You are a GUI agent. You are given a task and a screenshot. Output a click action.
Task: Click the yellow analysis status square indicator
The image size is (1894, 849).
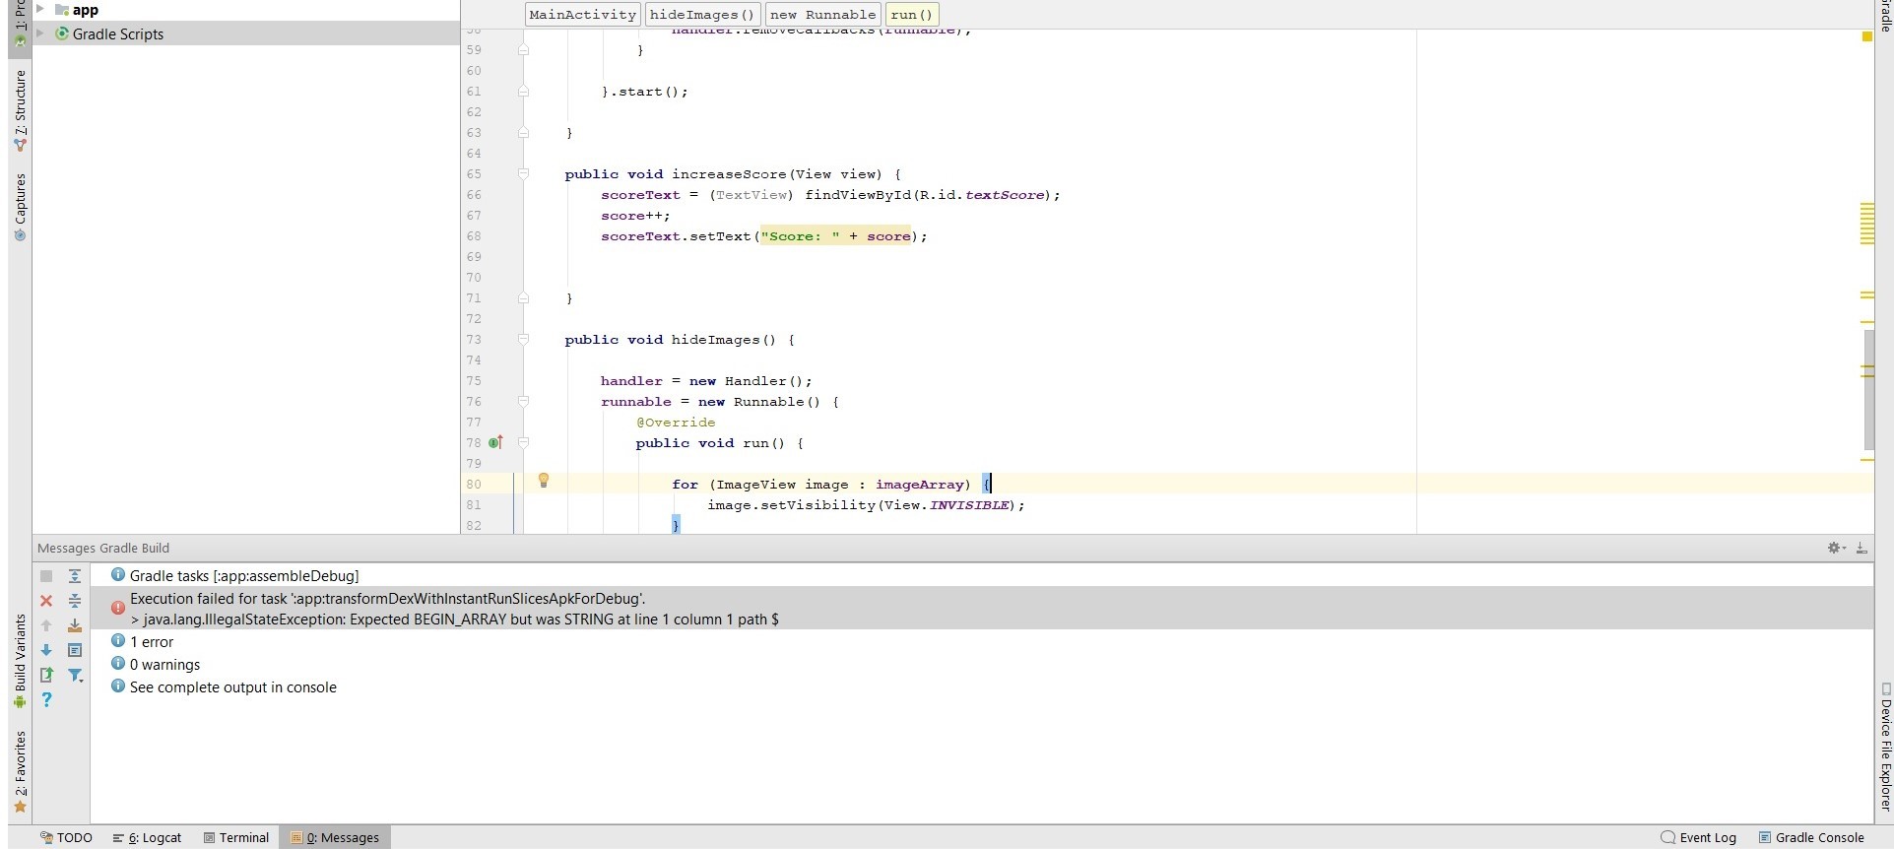1866,36
